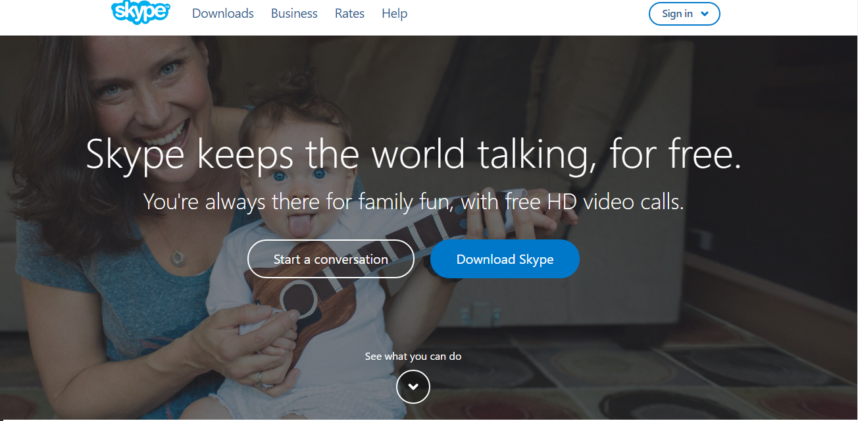The height and width of the screenshot is (421, 858).
Task: Open the Help section
Action: point(395,13)
